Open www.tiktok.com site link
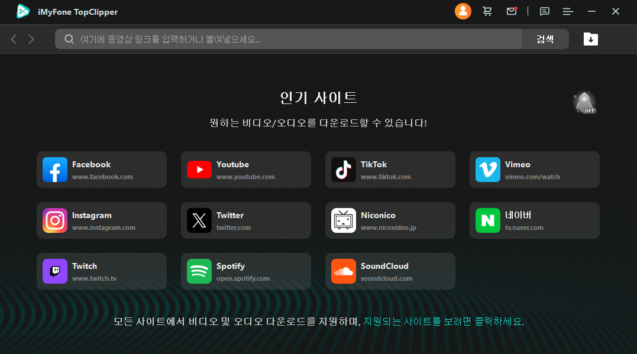637x354 pixels. tap(386, 177)
